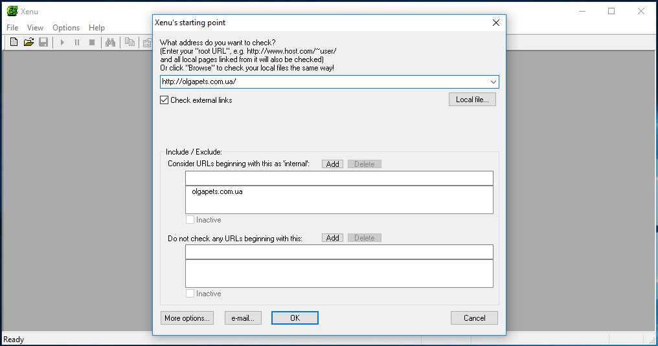Open the File menu

[12, 28]
